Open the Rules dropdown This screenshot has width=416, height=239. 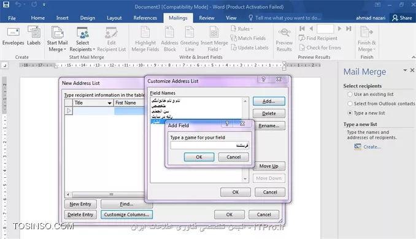[x=242, y=29]
